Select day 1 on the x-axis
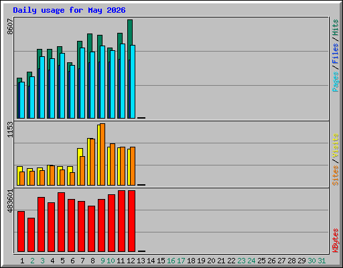 [22, 261]
